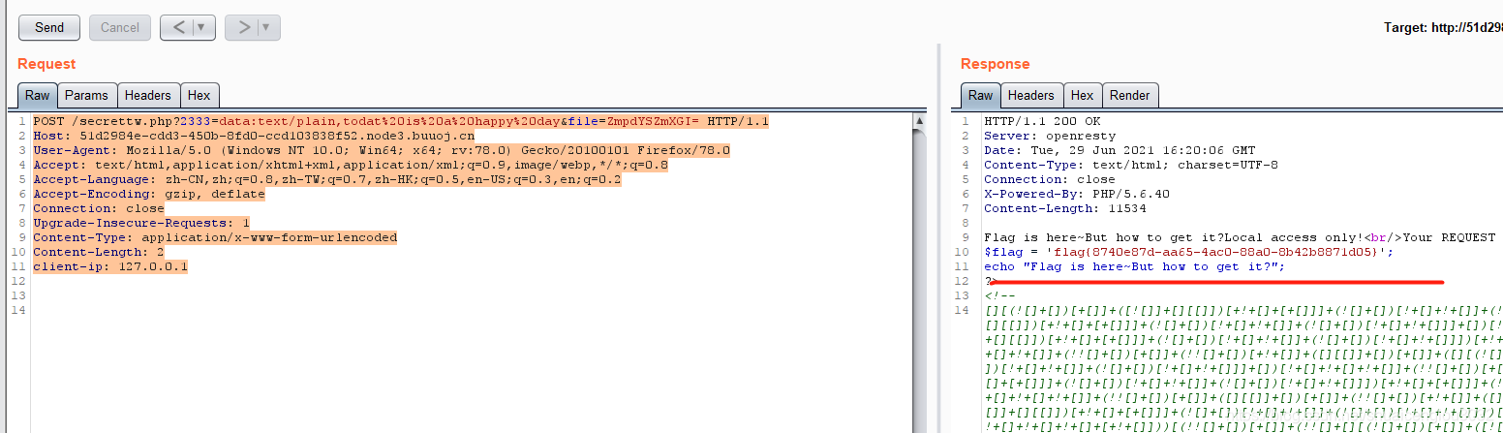This screenshot has width=1503, height=433.
Task: Click the Cancel button
Action: pos(120,27)
